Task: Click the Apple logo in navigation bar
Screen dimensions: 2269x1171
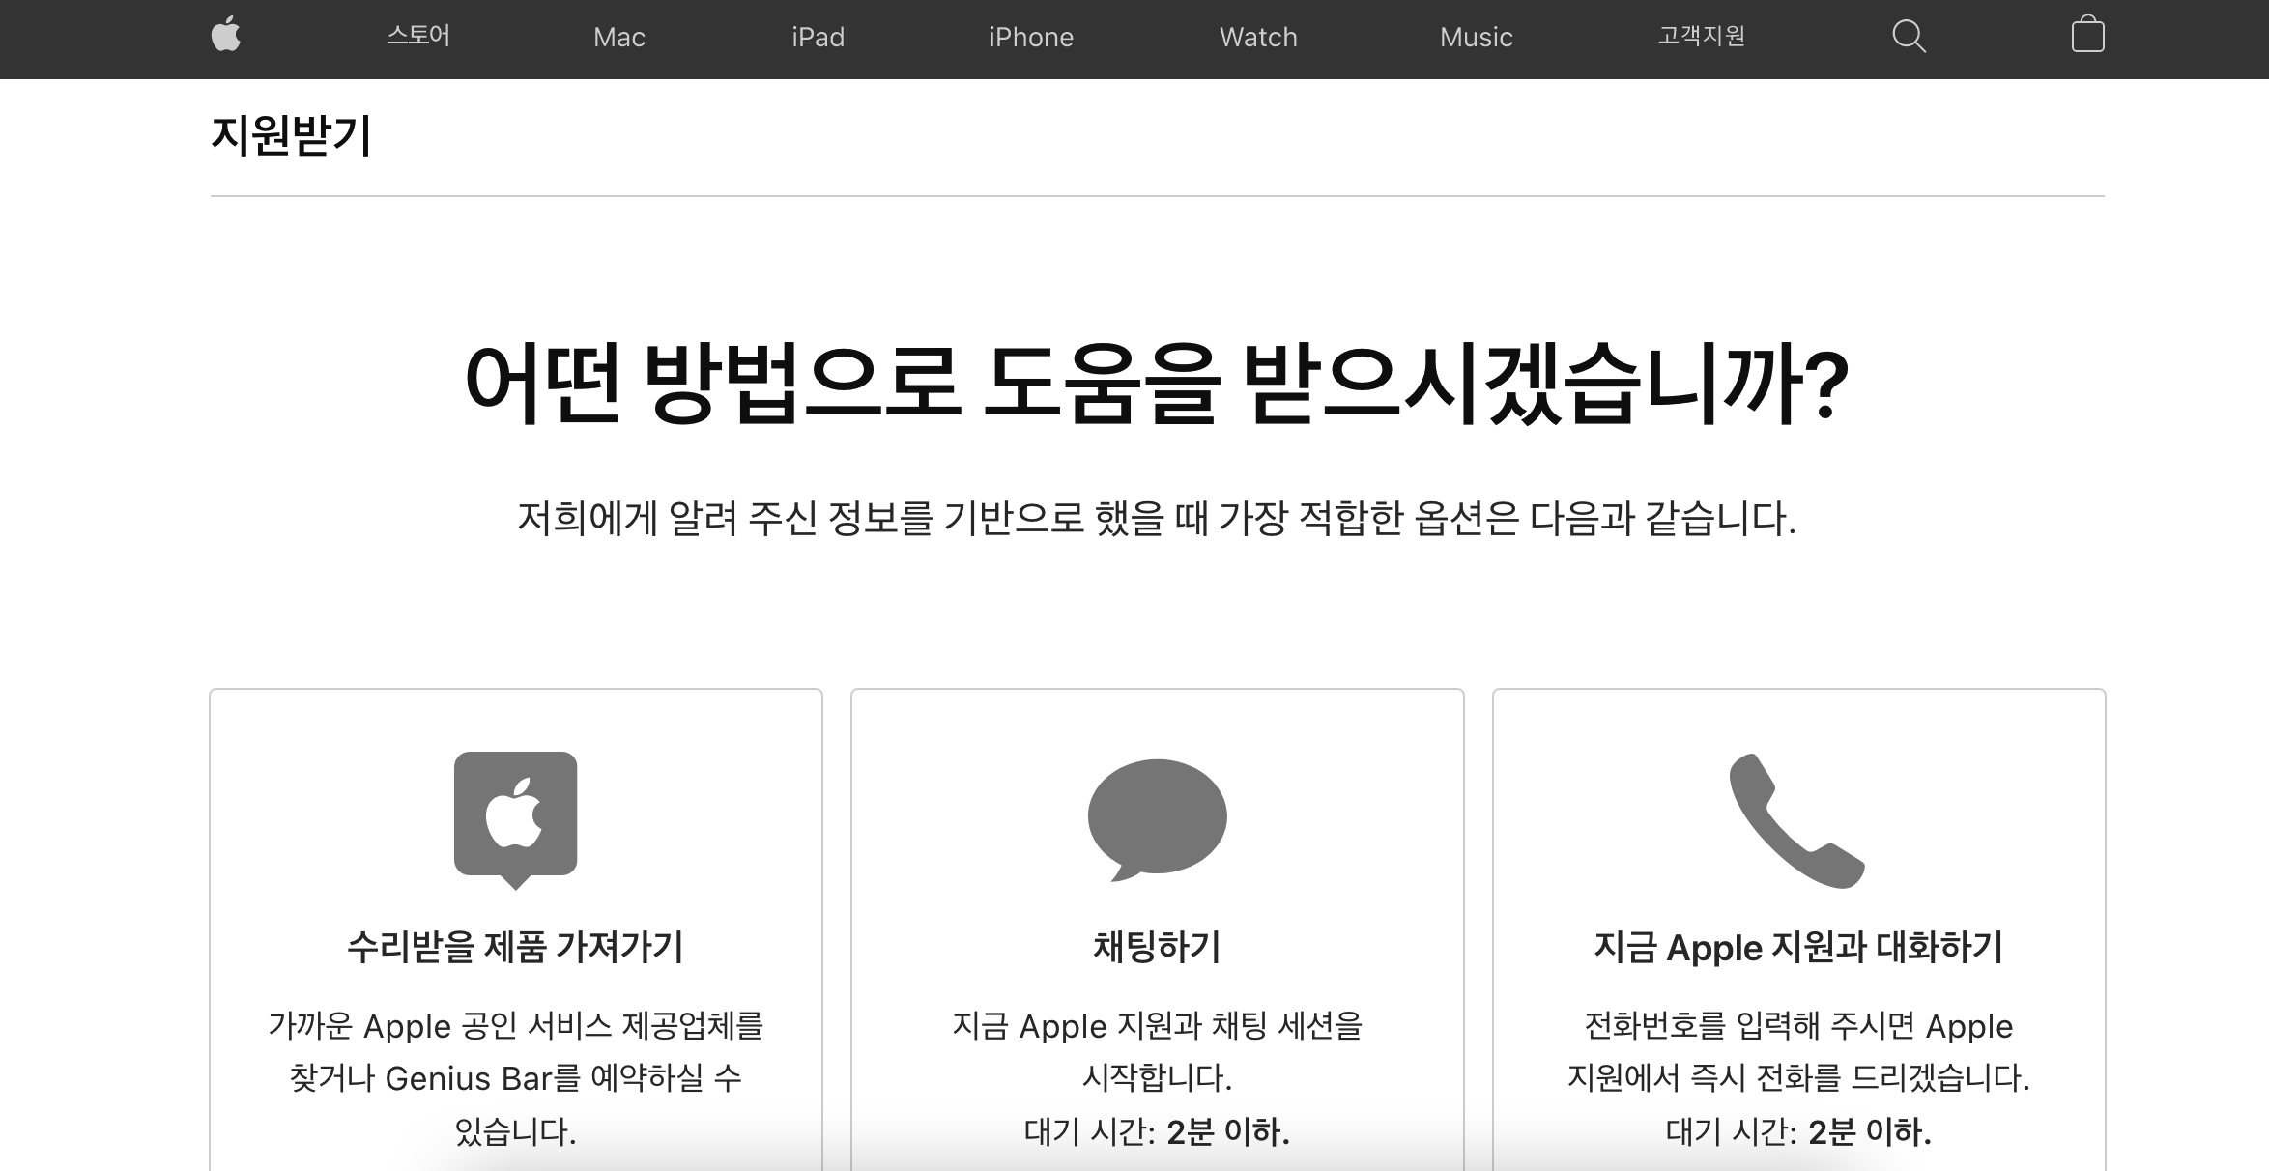Action: tap(225, 37)
